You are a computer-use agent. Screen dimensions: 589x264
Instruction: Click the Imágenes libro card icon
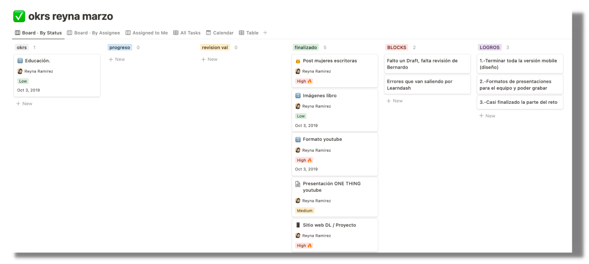coord(298,96)
